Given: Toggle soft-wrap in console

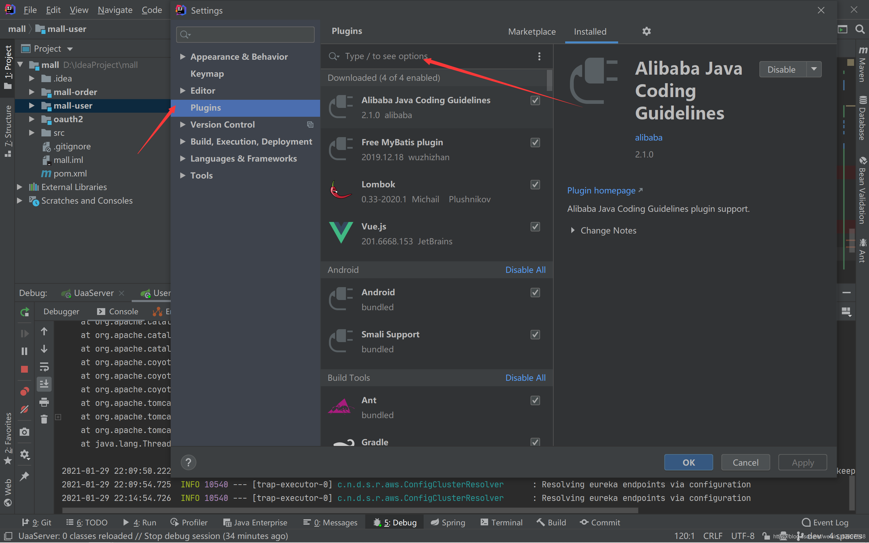Looking at the screenshot, I should point(44,367).
